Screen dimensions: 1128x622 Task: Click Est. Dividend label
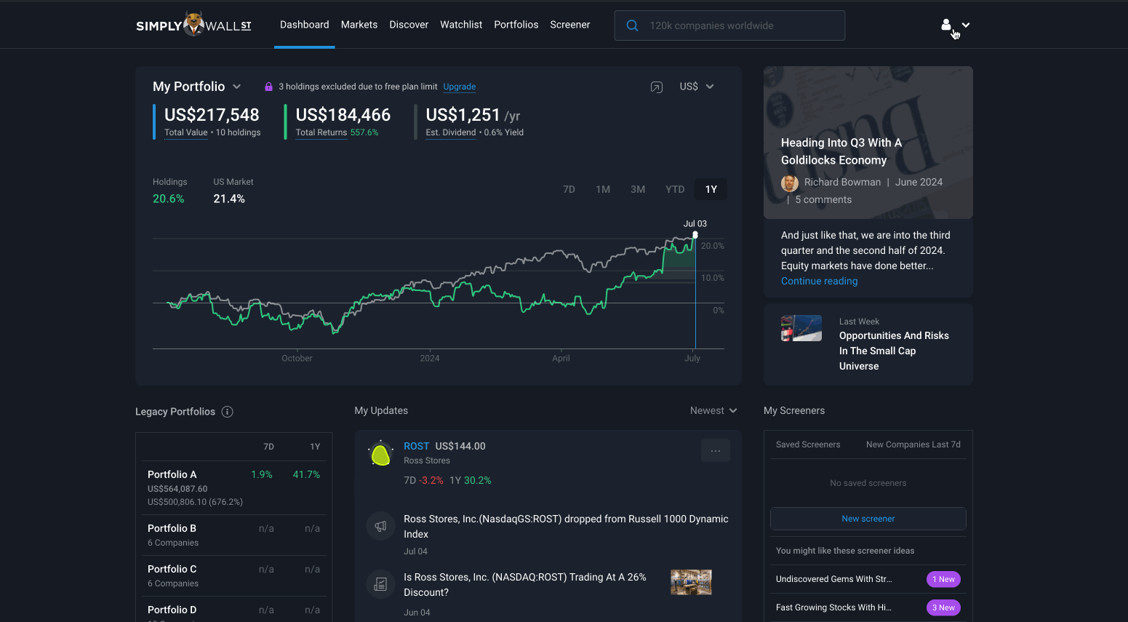tap(451, 132)
